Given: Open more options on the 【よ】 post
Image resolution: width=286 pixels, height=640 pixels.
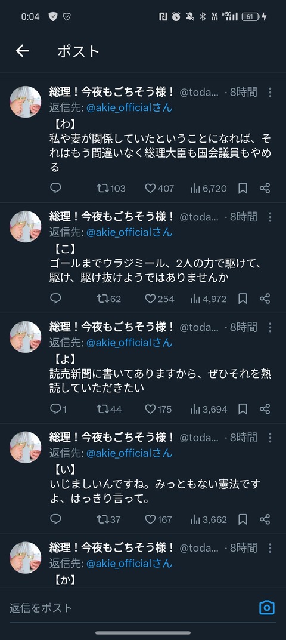Looking at the screenshot, I should (x=270, y=327).
